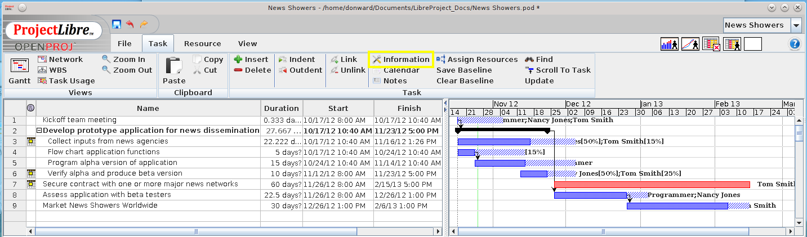807x237 pixels.
Task: Paste from the clipboard
Action: click(174, 71)
